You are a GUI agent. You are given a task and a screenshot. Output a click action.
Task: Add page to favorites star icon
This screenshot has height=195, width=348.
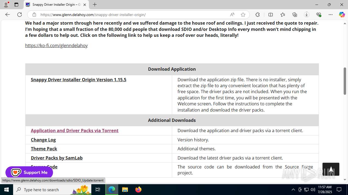[243, 15]
